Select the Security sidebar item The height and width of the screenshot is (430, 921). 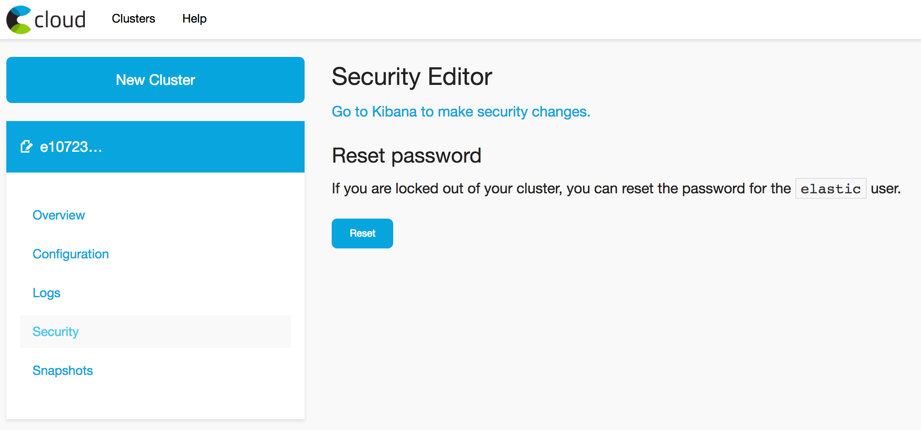(155, 332)
